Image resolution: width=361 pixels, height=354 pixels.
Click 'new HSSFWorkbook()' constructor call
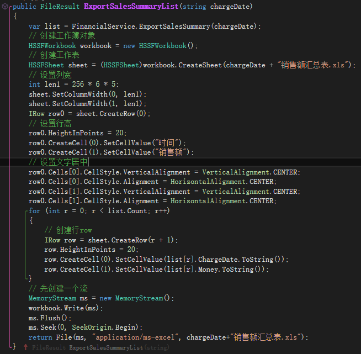tap(158, 46)
